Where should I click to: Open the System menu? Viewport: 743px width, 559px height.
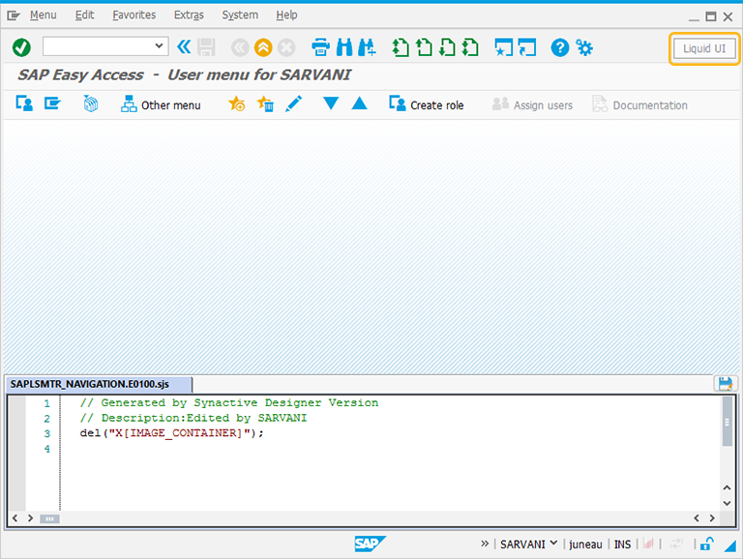coord(240,15)
